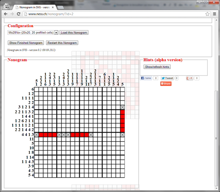The image size is (220, 192).
Task: Click Restart this Nonogram button
Action: [62, 43]
